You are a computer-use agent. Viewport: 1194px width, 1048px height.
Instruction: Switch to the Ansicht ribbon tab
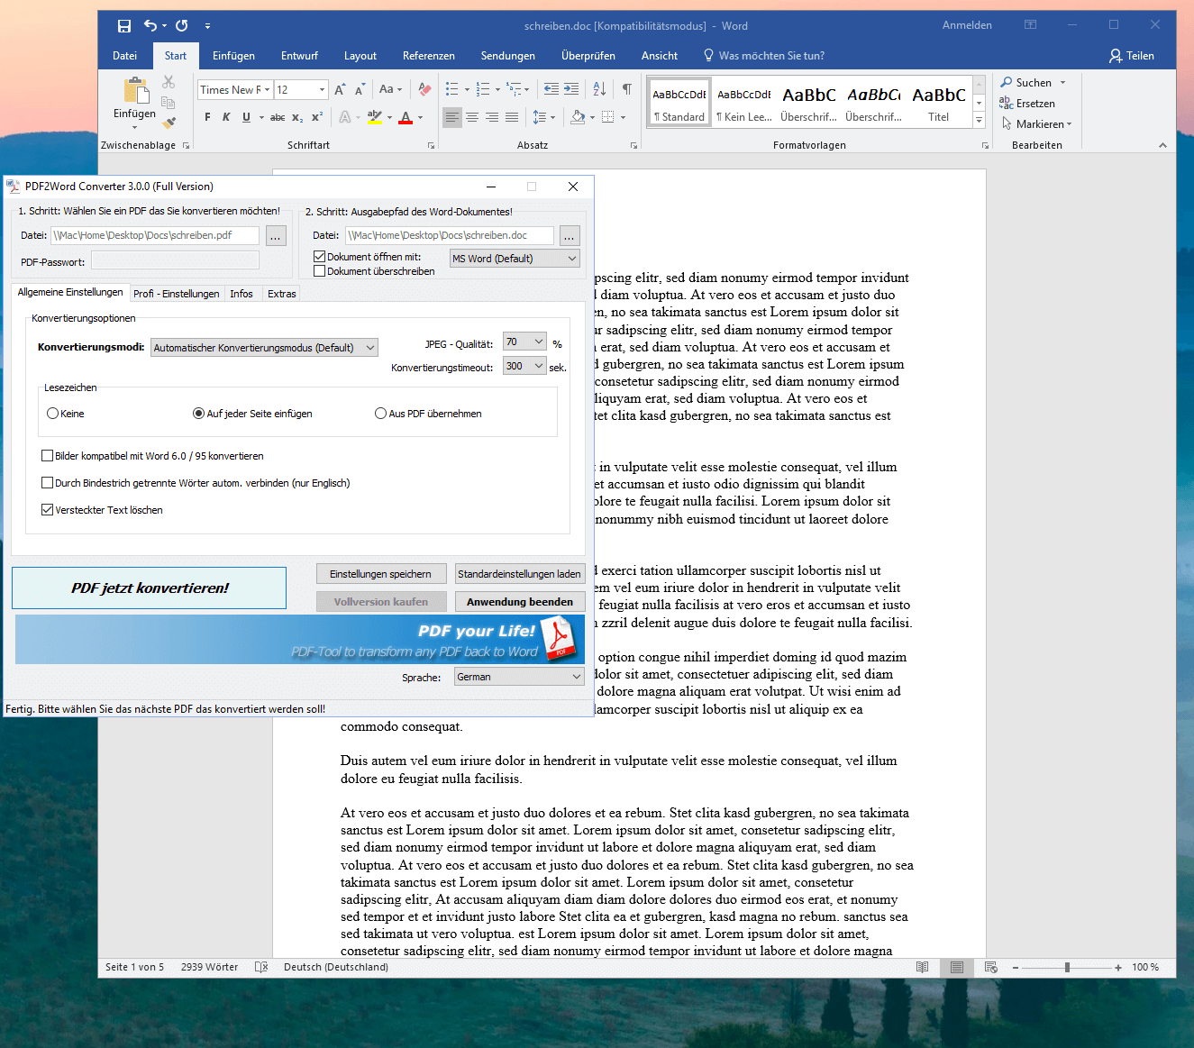[660, 56]
